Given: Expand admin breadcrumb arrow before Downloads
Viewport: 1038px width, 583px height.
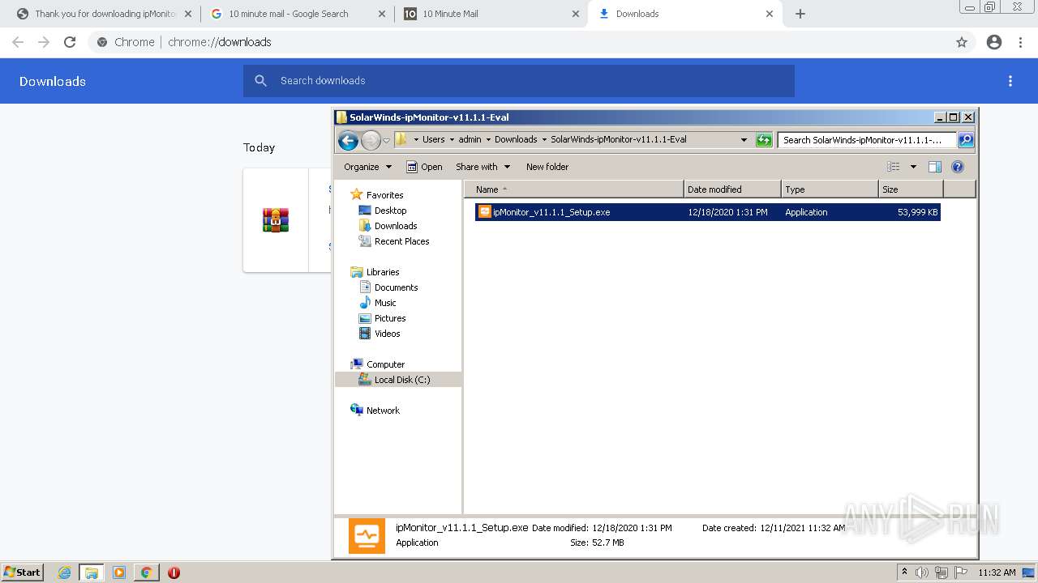Looking at the screenshot, I should click(x=488, y=139).
